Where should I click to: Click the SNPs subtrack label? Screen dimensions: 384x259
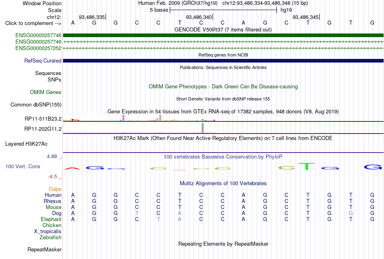pos(55,79)
